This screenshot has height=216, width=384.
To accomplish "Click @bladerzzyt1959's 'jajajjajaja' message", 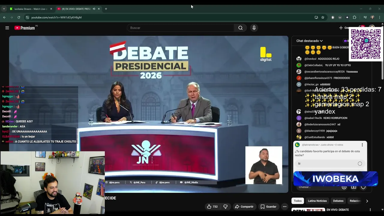I will (x=332, y=131).
